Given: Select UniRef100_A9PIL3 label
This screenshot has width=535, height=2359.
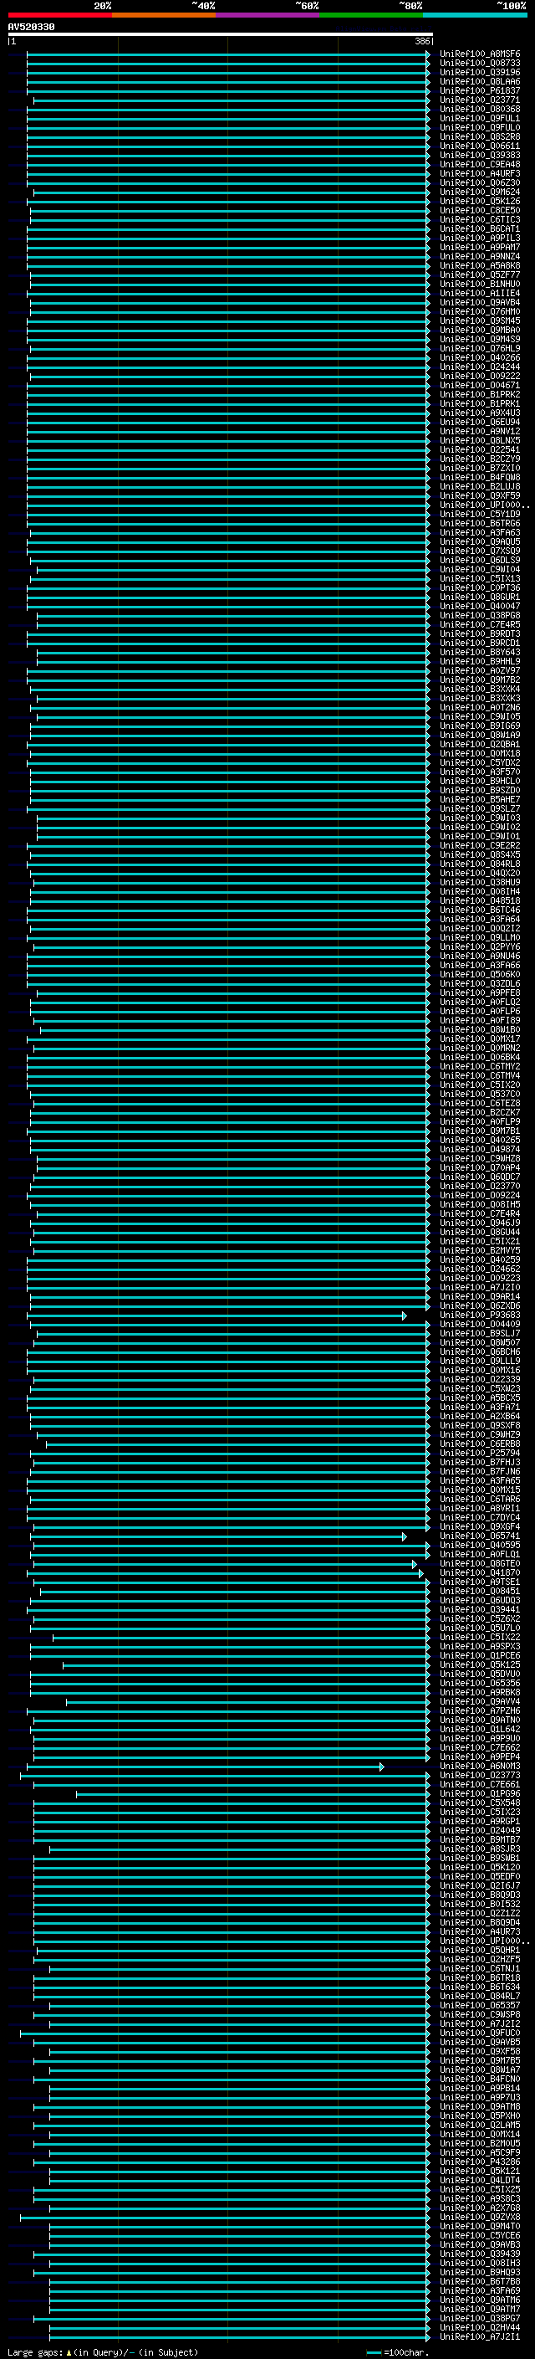Looking at the screenshot, I should tap(480, 238).
